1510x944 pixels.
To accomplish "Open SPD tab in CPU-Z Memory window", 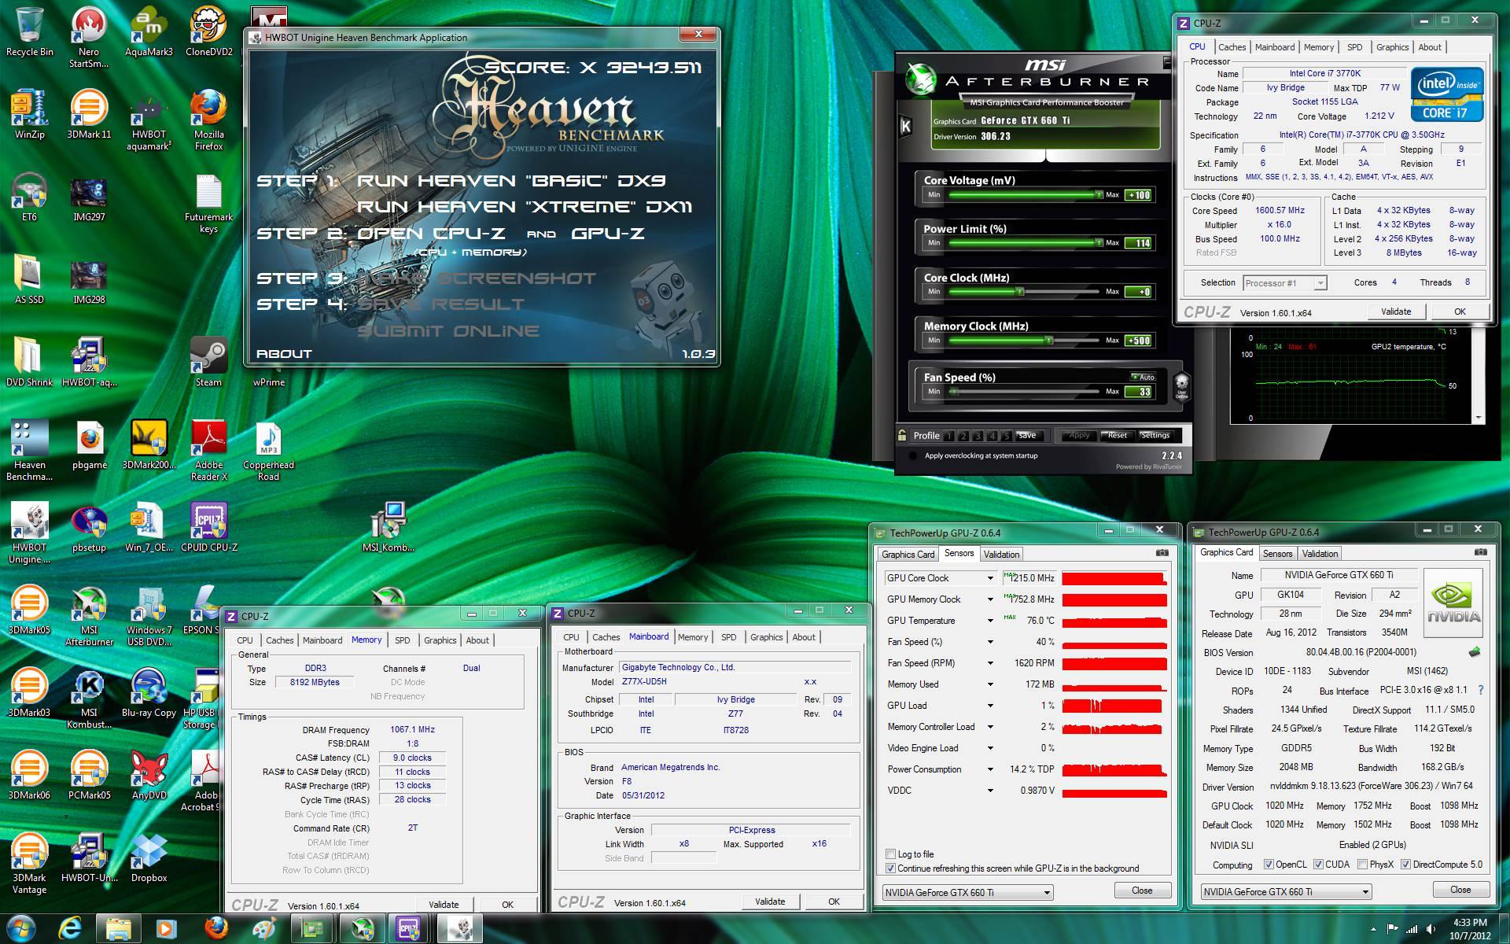I will 402,640.
